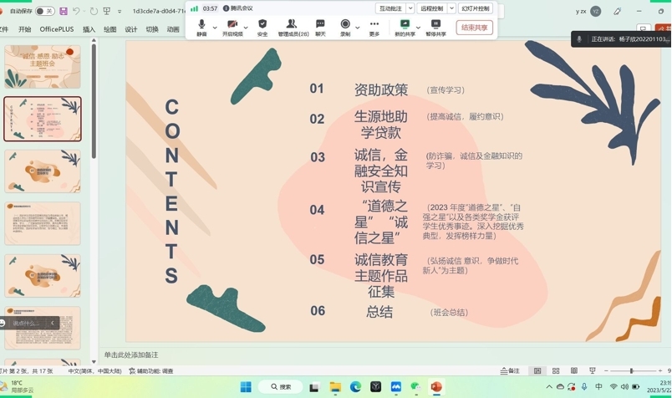Viewport: 672px width, 398px height.
Task: Toggle normal view in status bar
Action: (x=537, y=370)
